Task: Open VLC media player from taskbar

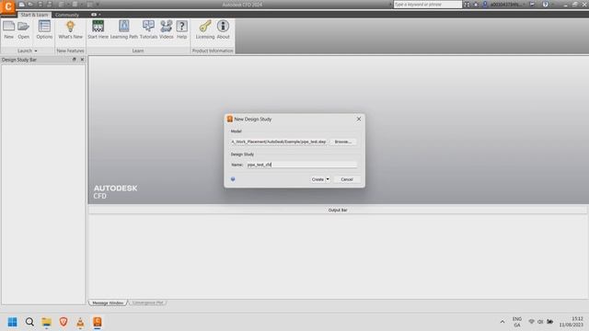Action: tap(80, 322)
